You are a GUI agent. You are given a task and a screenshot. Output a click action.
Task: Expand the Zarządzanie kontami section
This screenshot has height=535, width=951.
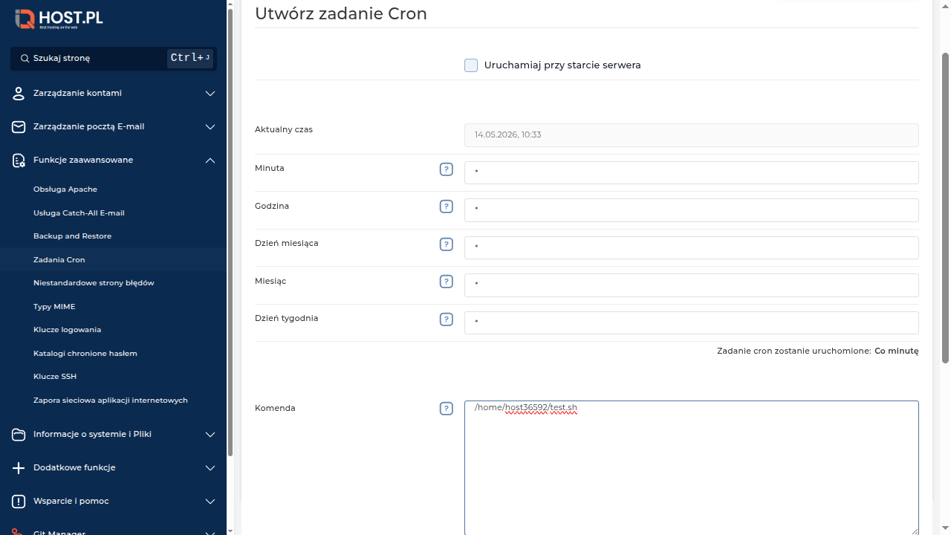210,94
